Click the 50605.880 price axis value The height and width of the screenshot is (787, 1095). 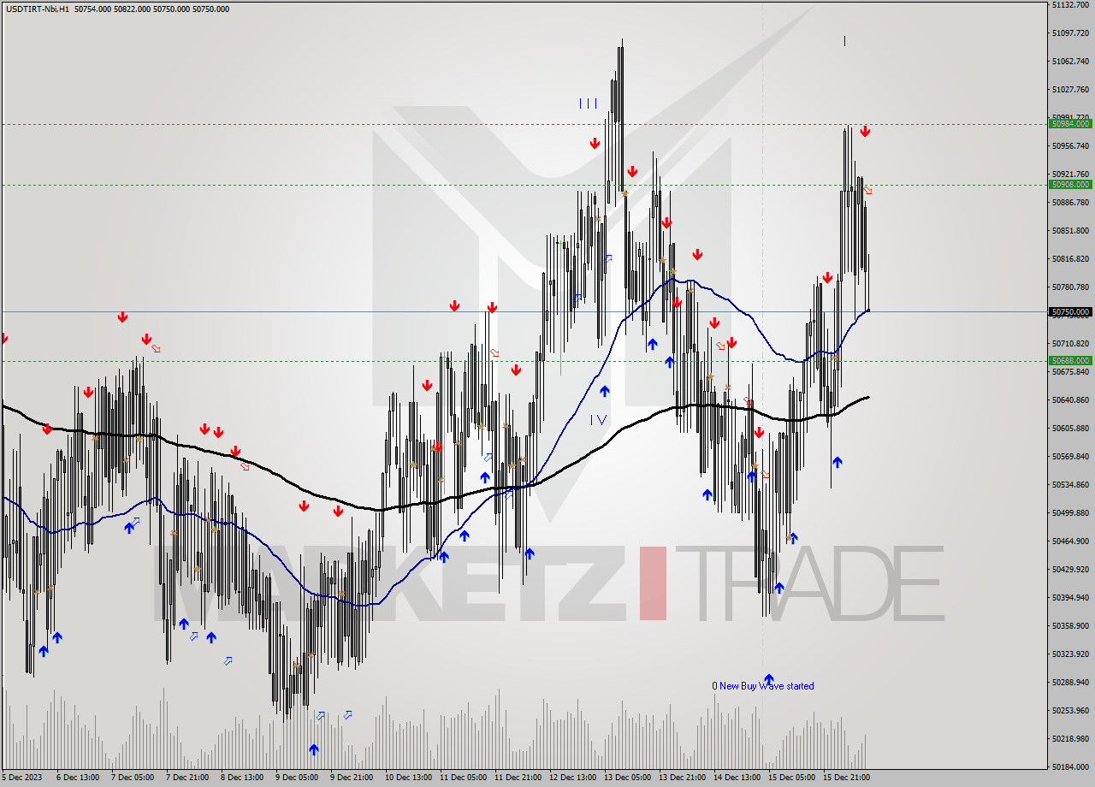coord(1071,429)
